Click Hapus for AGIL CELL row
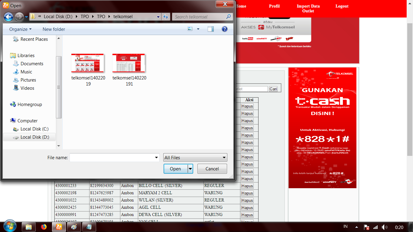 [x=247, y=208]
